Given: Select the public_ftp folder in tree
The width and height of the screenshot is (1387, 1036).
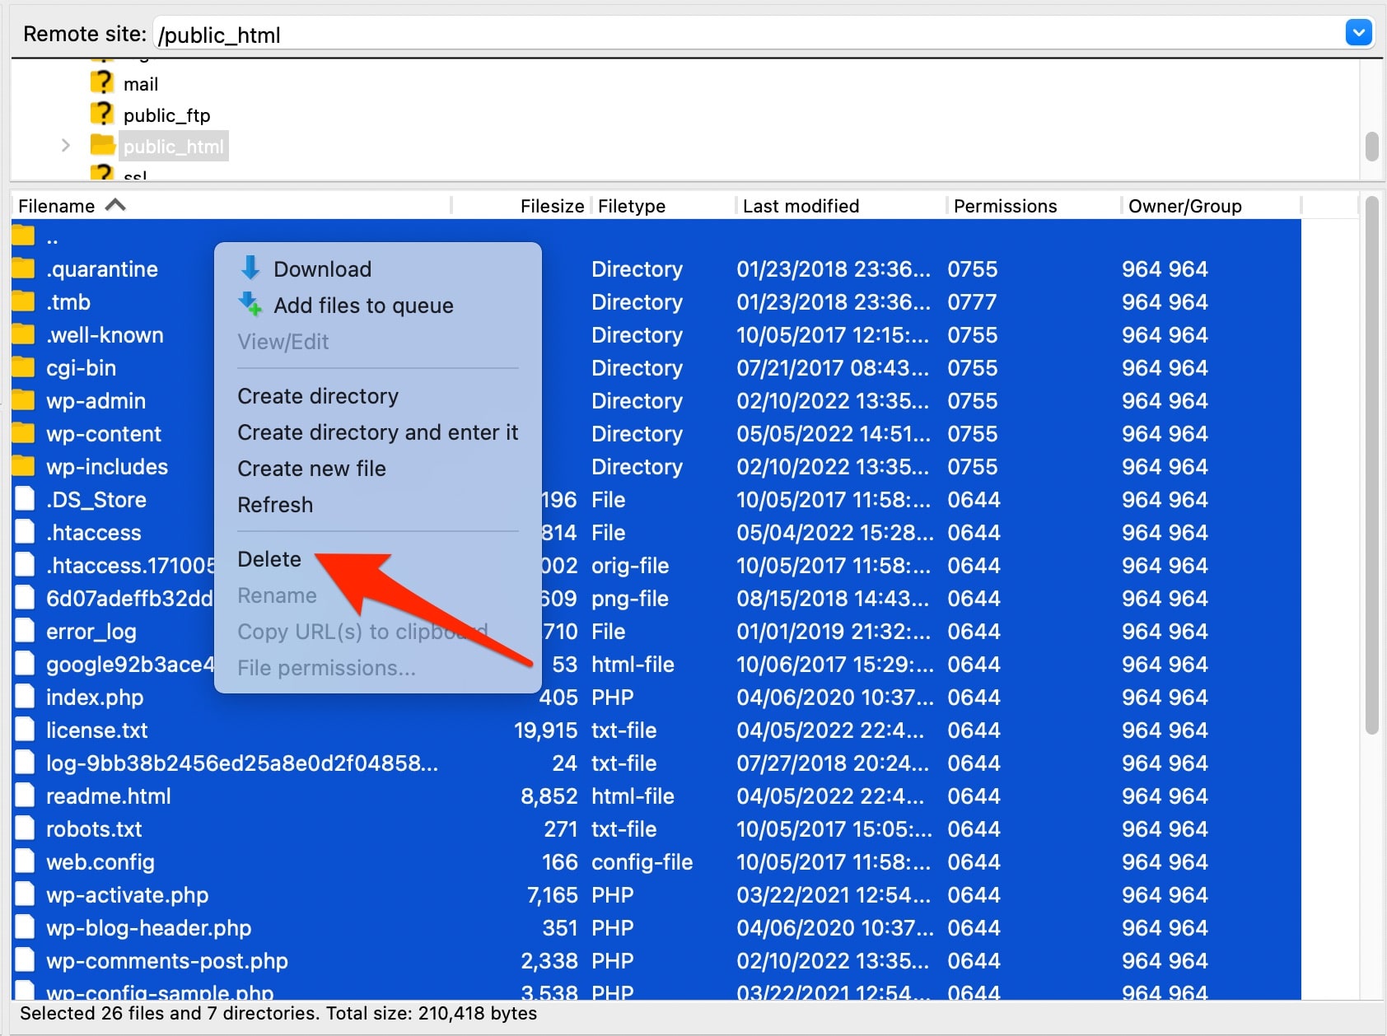Looking at the screenshot, I should click(167, 115).
